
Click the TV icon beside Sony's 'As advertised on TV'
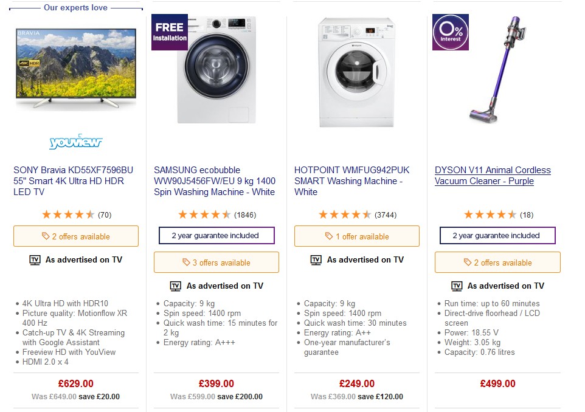coord(35,259)
